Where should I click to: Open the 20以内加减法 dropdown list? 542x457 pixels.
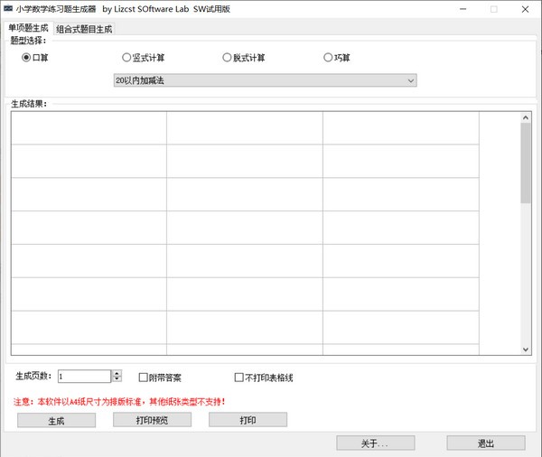click(x=265, y=80)
